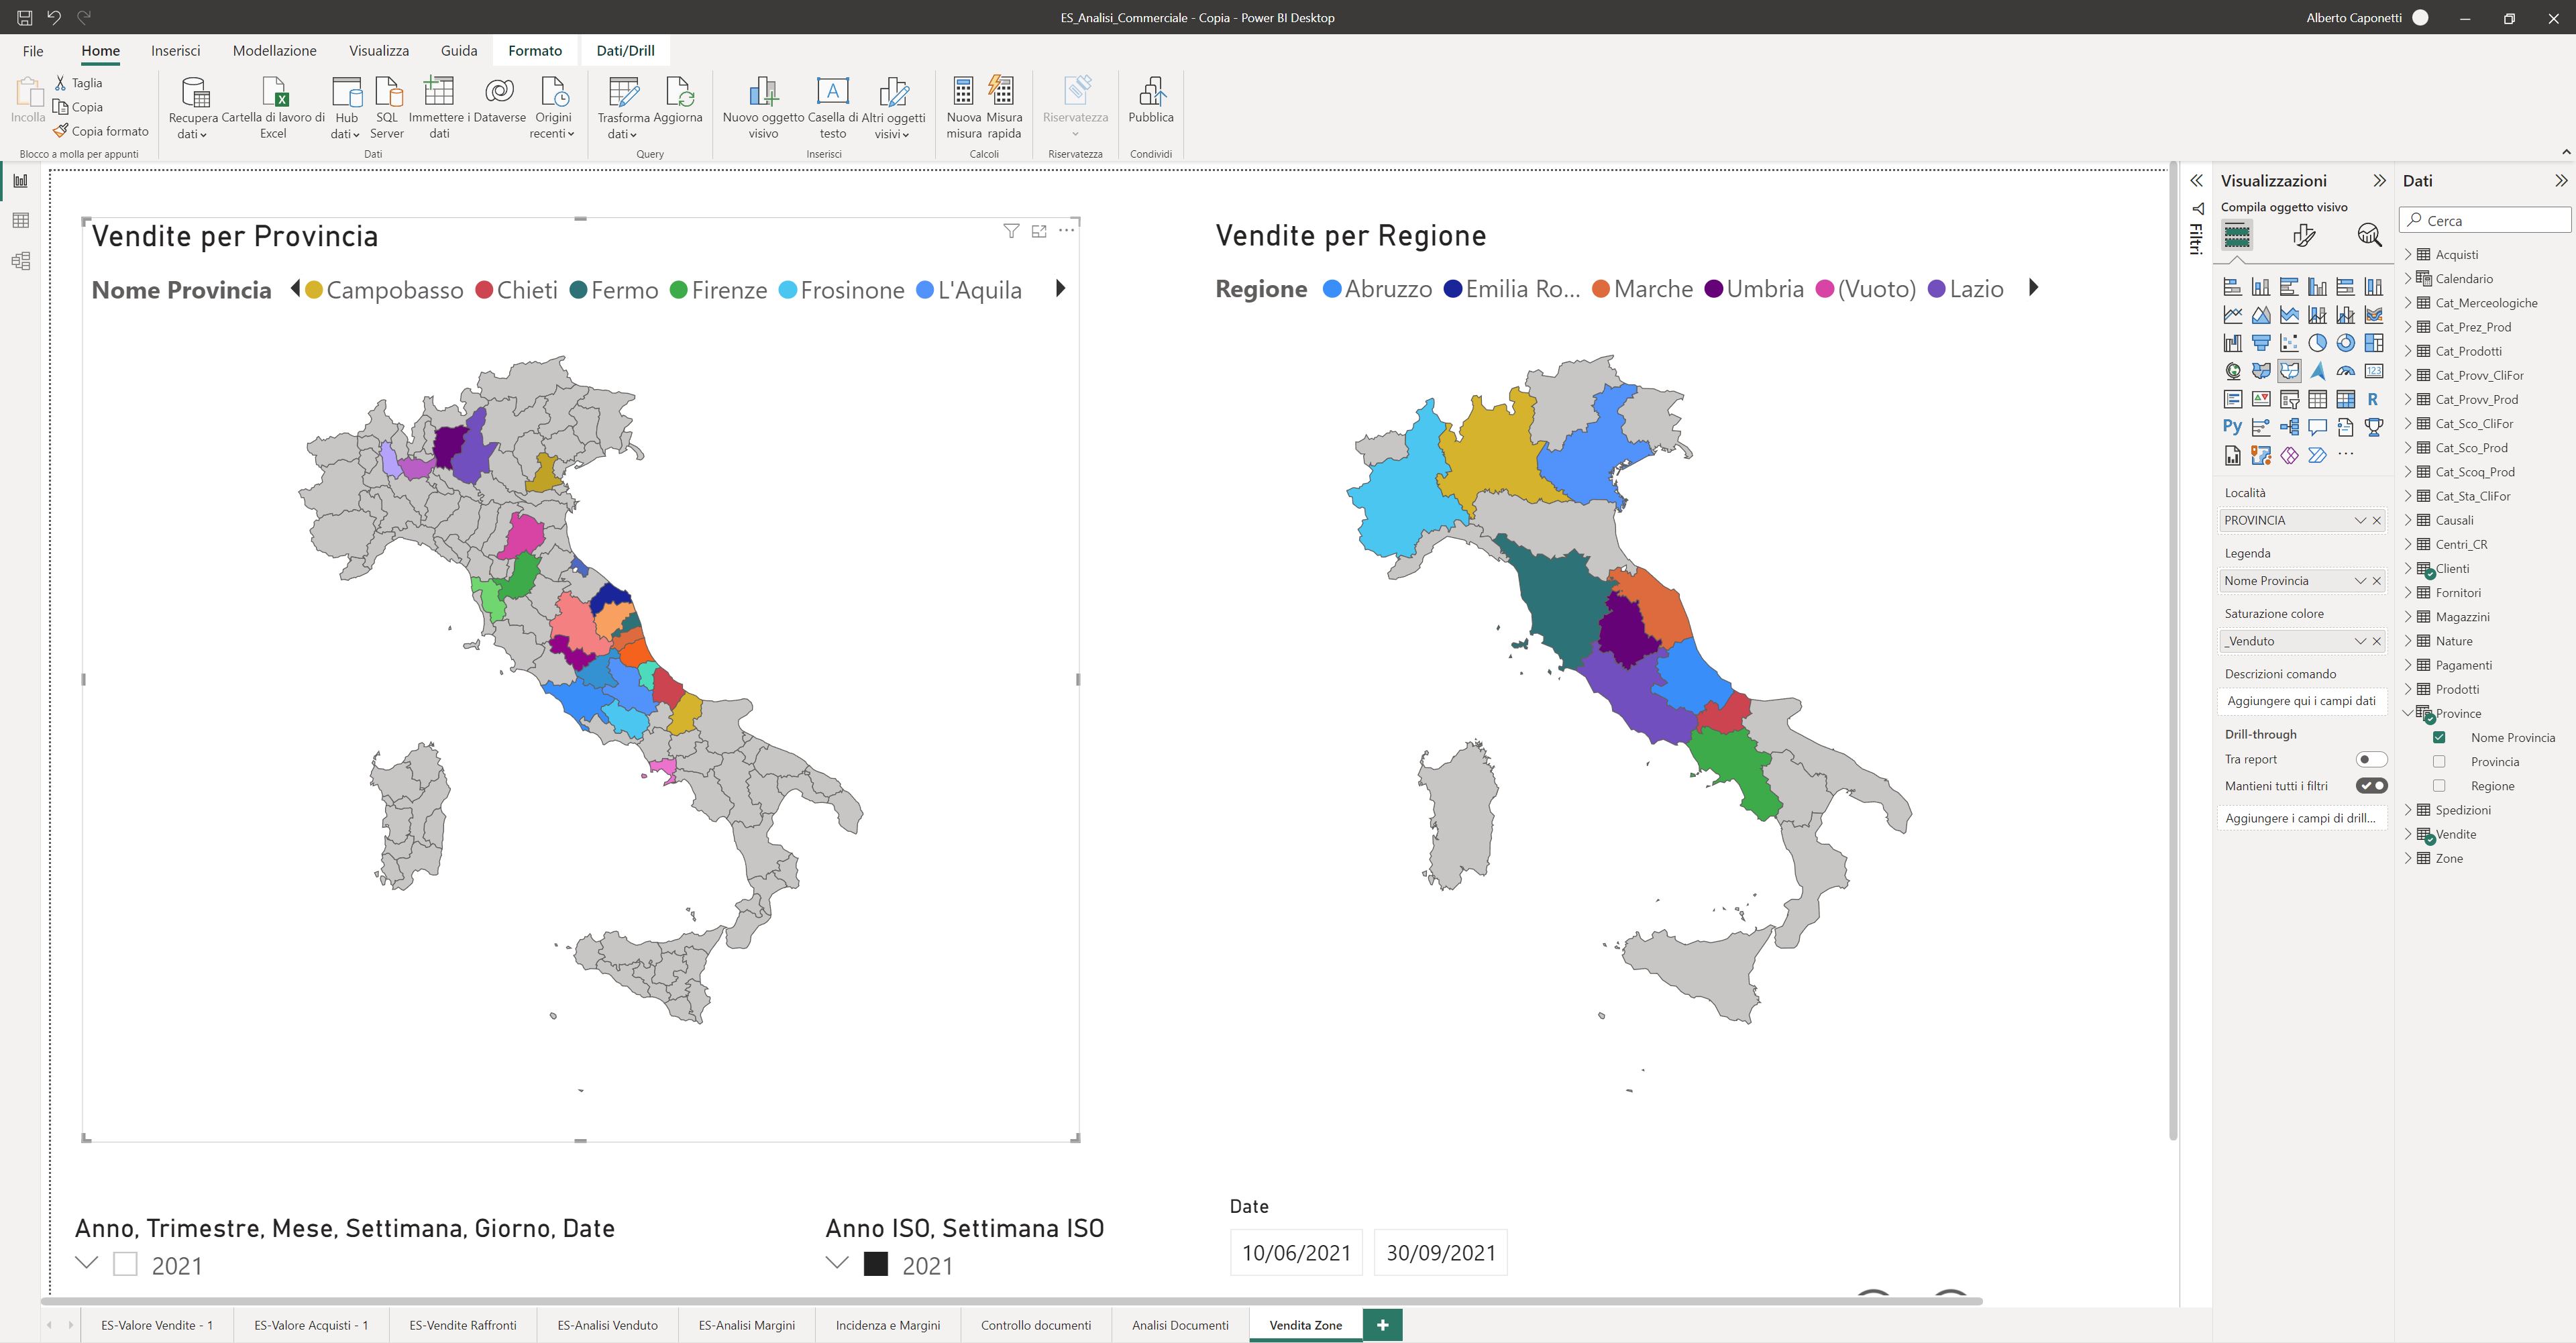Screen dimensions: 2576x1343
Task: Check the Regione field checkbox
Action: (2439, 786)
